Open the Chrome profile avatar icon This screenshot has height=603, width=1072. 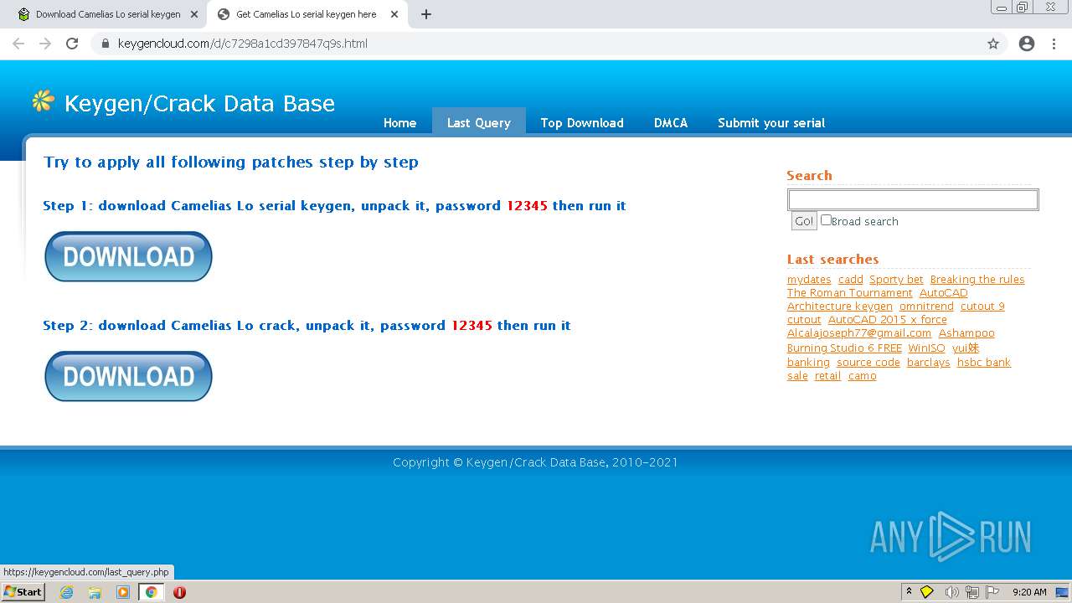tap(1027, 44)
